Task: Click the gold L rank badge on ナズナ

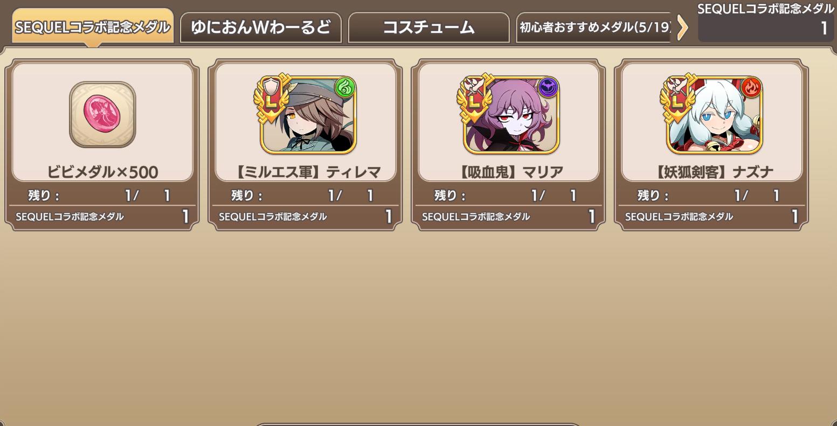Action: pos(677,99)
